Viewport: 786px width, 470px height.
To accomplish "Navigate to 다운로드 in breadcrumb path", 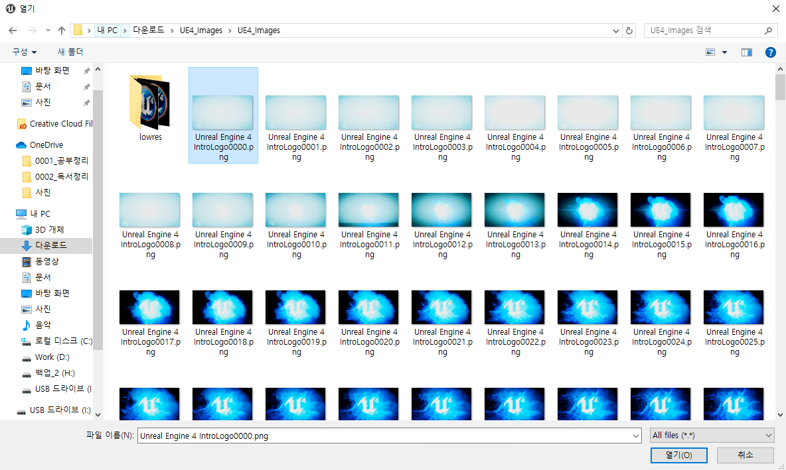I will [x=149, y=30].
